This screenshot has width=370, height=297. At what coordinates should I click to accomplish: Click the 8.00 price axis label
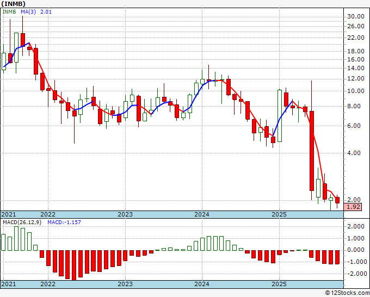pyautogui.click(x=354, y=106)
